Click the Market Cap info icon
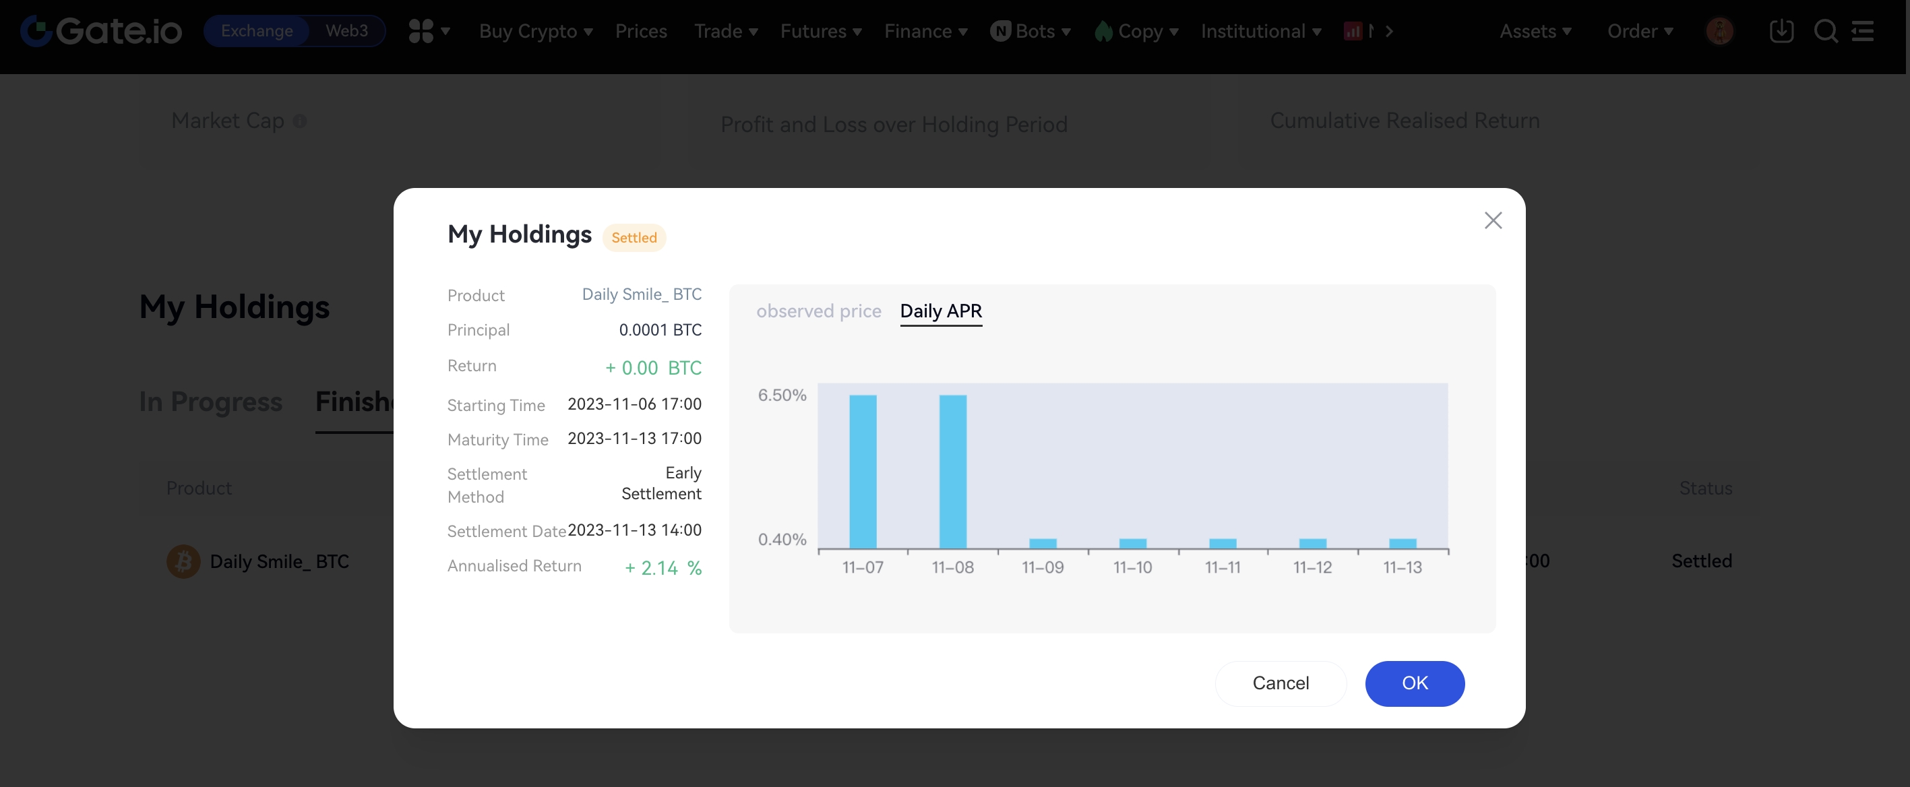This screenshot has height=787, width=1910. [x=299, y=121]
